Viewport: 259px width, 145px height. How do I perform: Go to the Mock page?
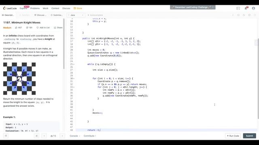coord(45,8)
